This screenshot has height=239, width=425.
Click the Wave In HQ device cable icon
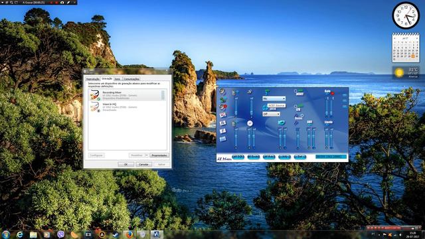point(95,107)
